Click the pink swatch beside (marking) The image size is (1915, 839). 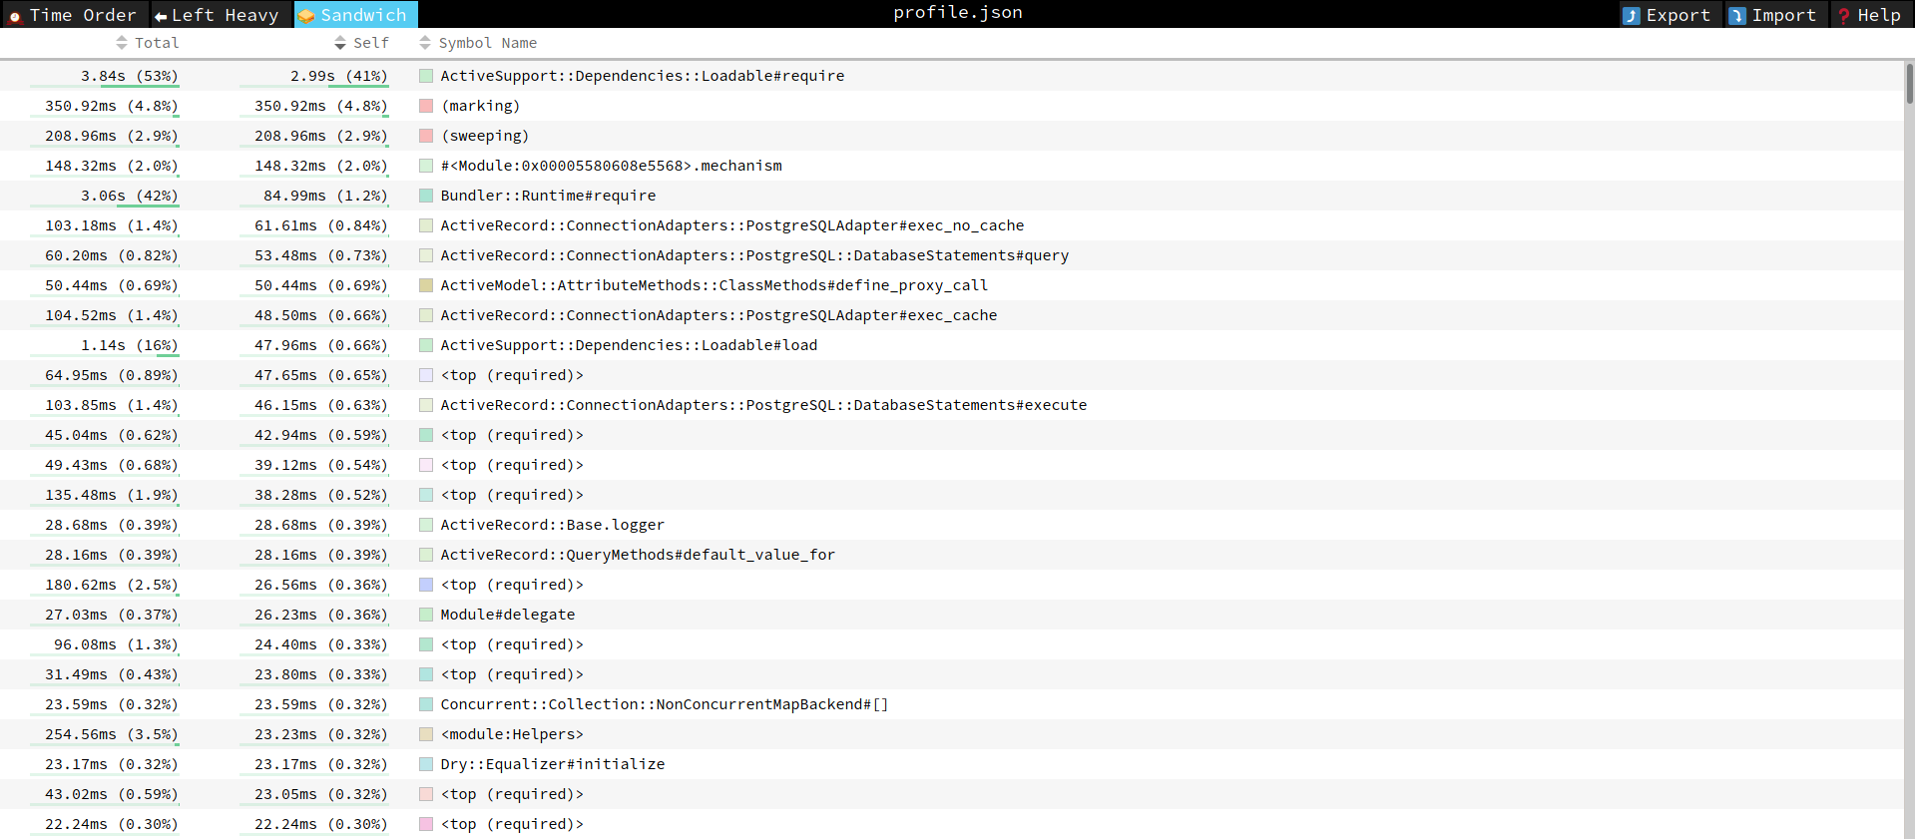click(x=426, y=106)
